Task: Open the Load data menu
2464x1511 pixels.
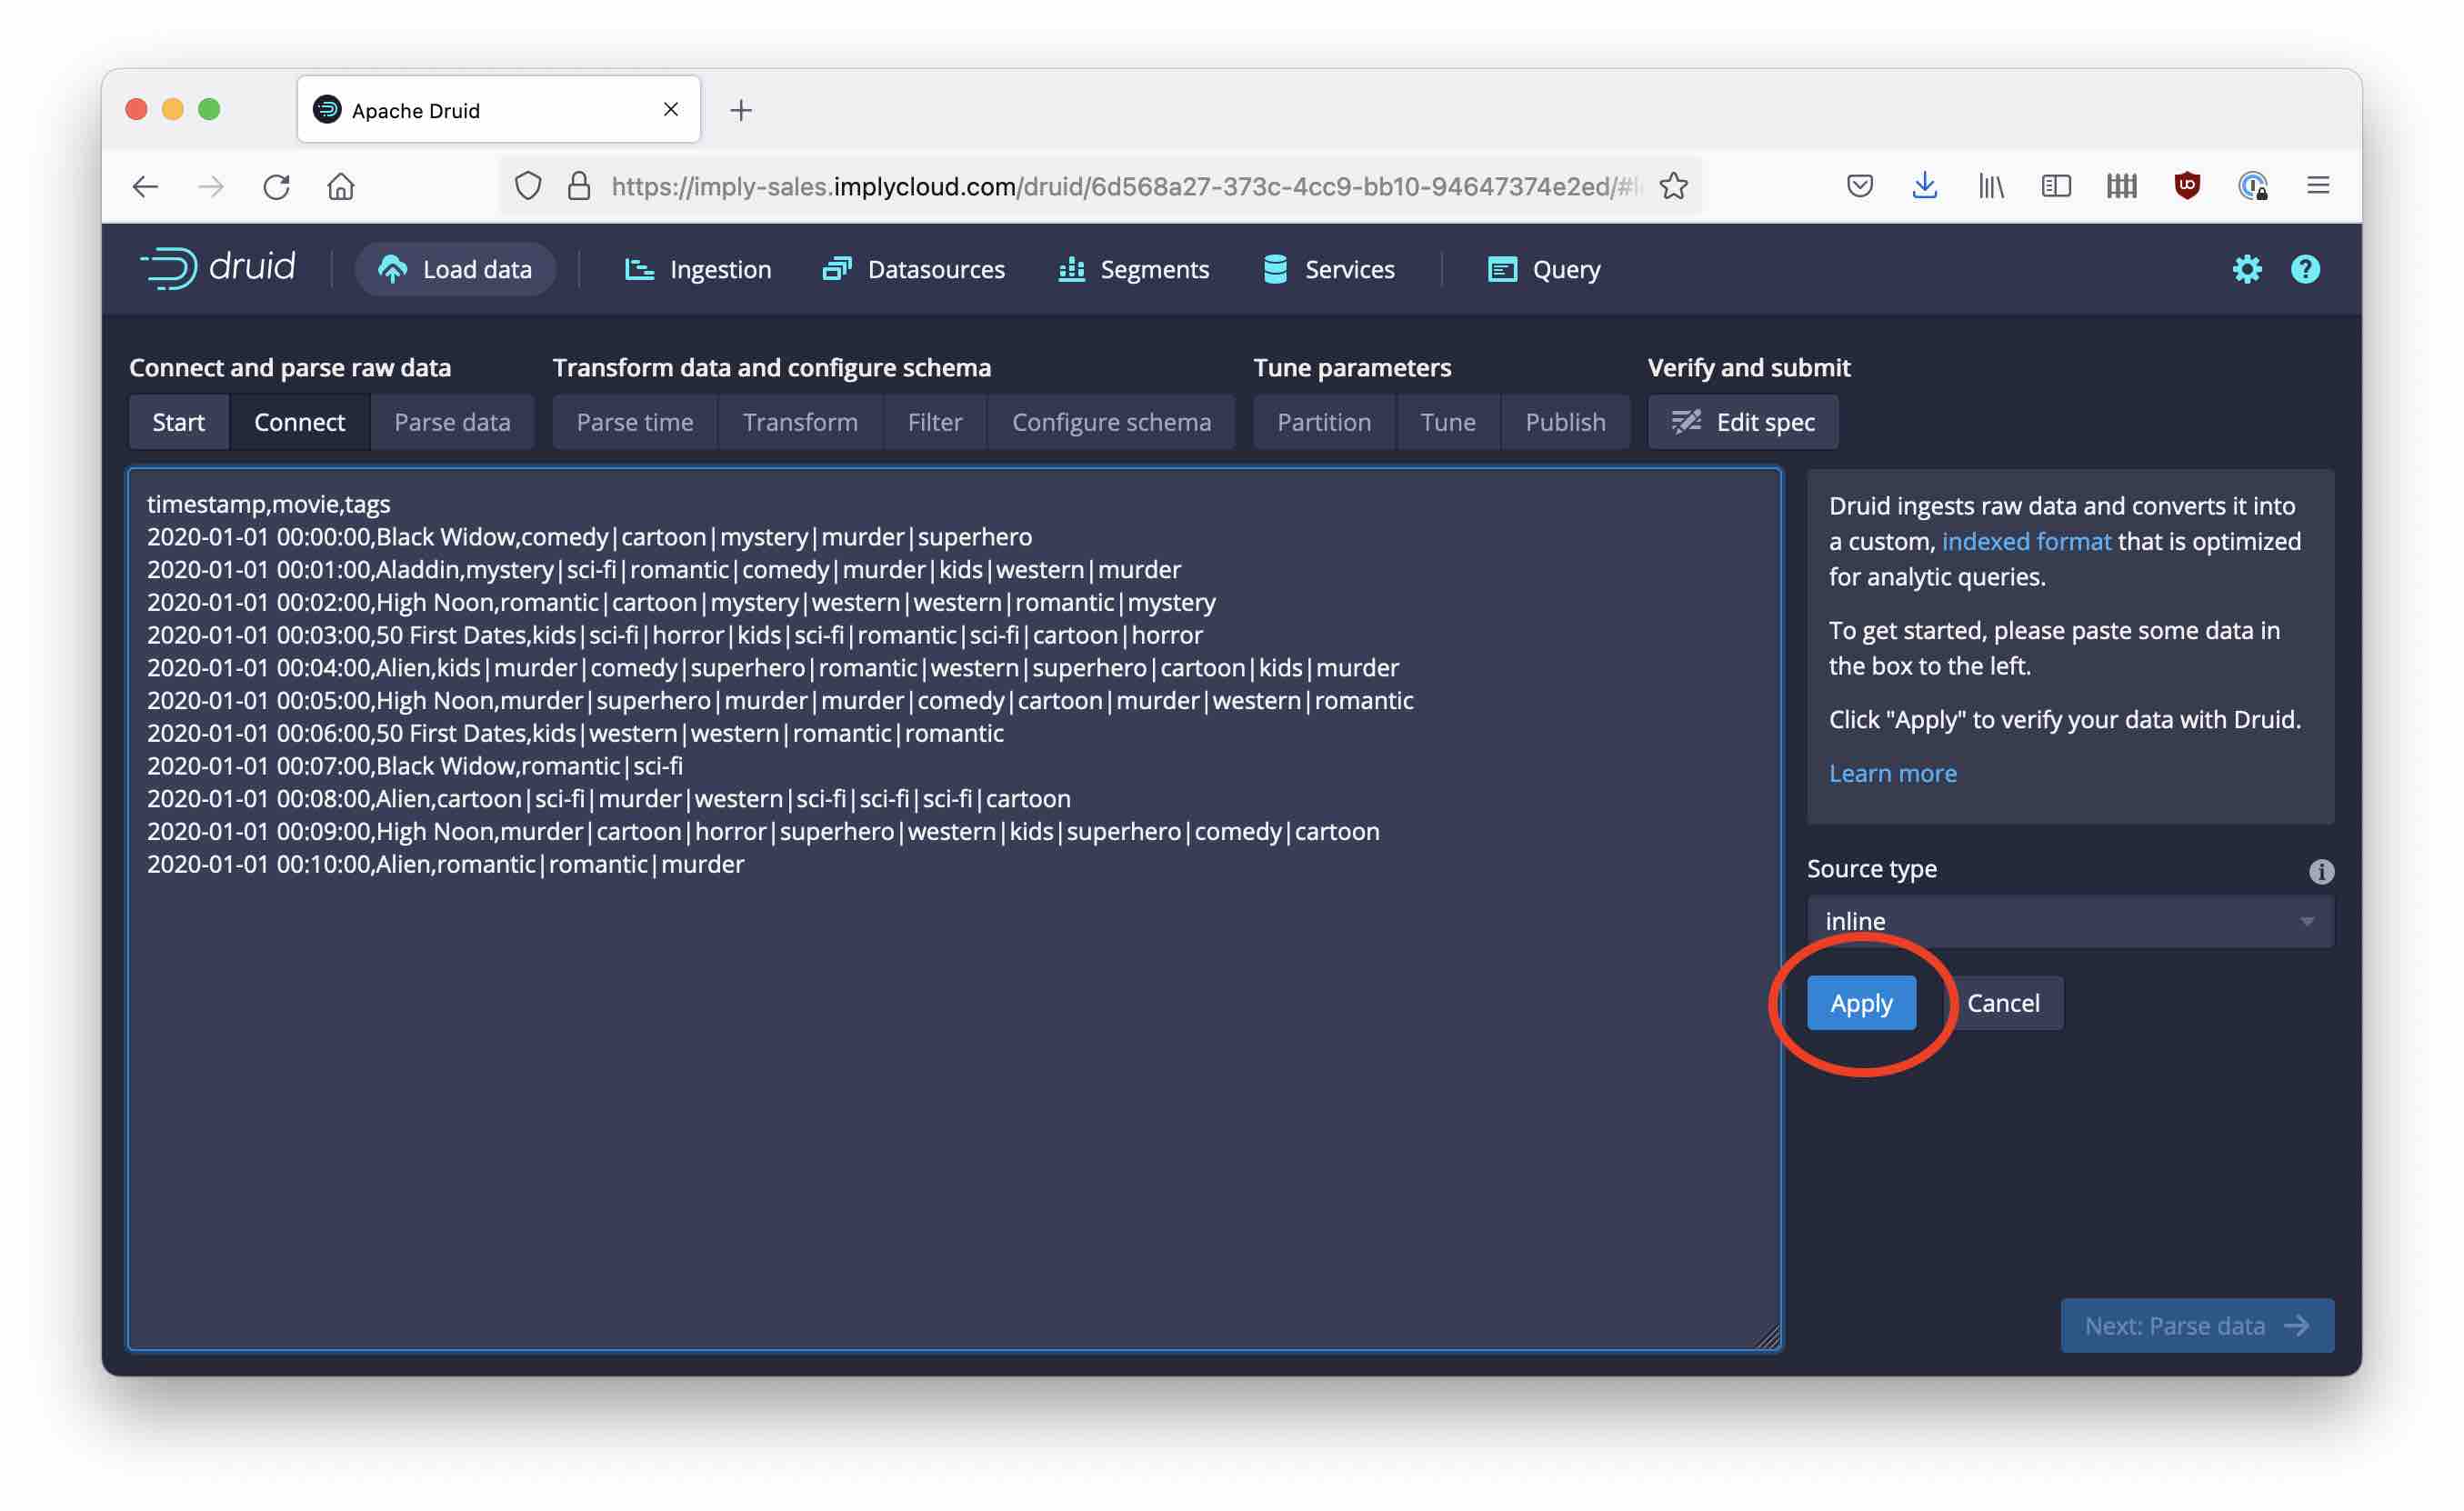Action: tap(455, 269)
